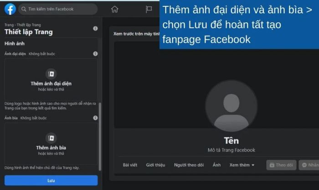Viewport: 319px width, 190px height.
Task: Click Thêm ảnh đại diện upload area
Action: coord(51,79)
